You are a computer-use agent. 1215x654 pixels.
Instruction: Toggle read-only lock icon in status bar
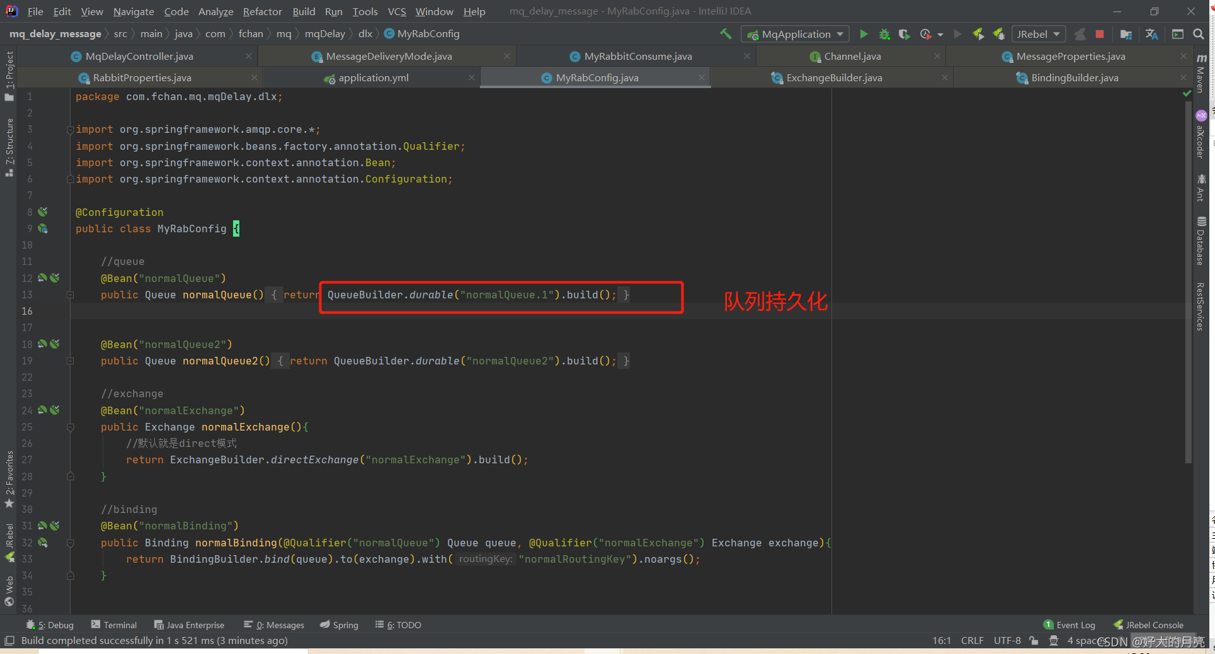(1034, 641)
